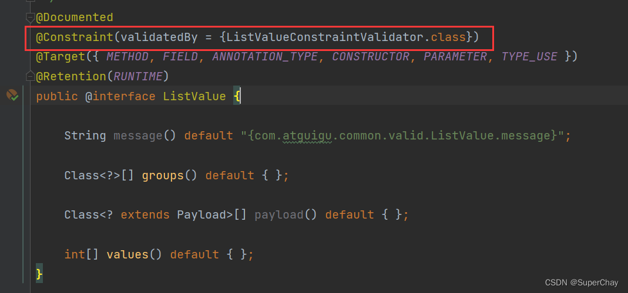Click the message() method name
The image size is (628, 293).
[x=138, y=136]
